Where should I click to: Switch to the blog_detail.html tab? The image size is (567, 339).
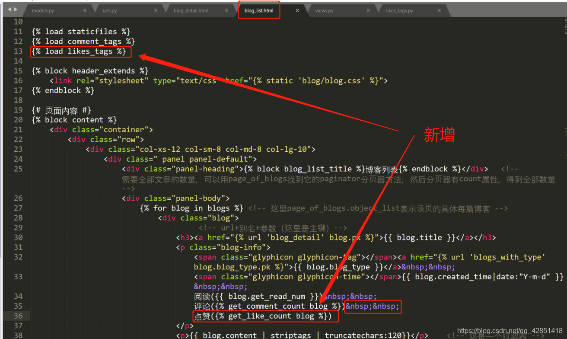click(191, 10)
